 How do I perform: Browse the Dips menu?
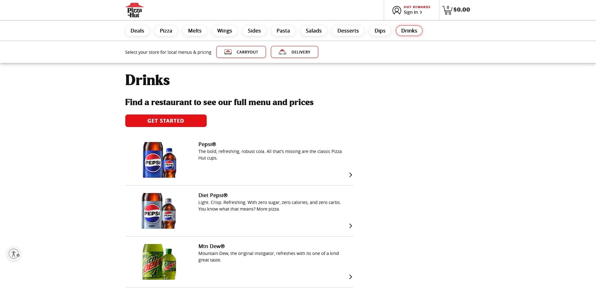380,30
